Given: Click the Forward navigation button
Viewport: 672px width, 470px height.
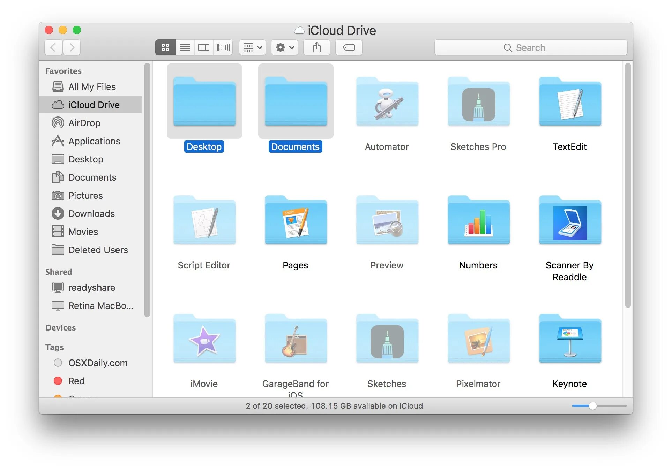Looking at the screenshot, I should 72,47.
